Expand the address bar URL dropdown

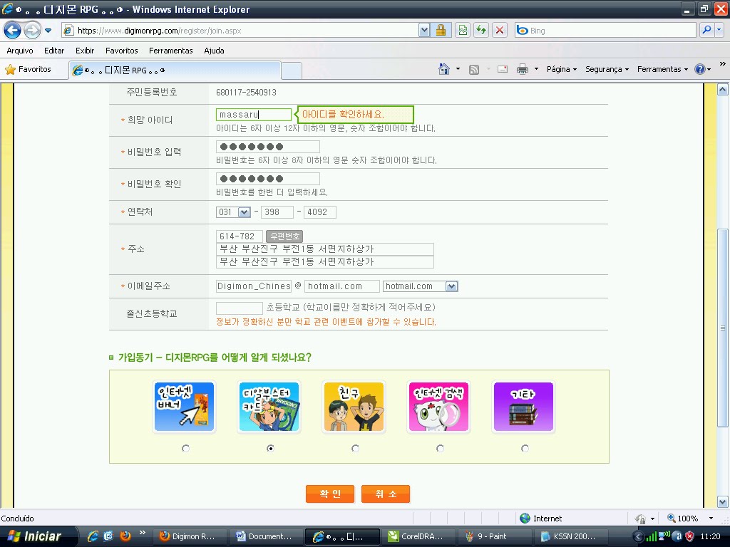pyautogui.click(x=424, y=31)
